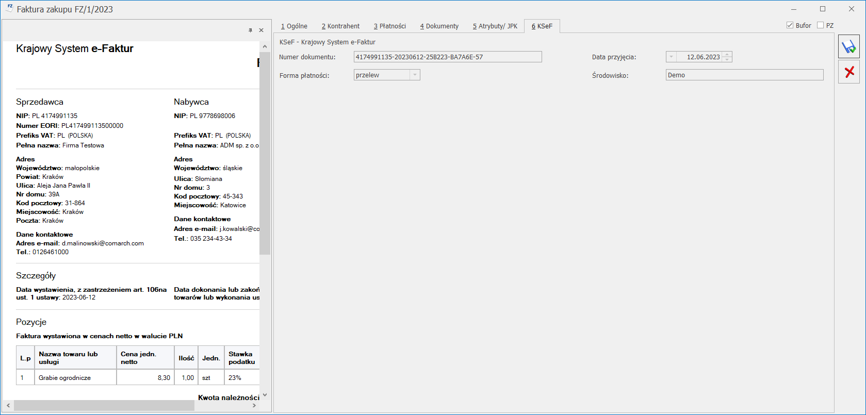Viewport: 866px width, 415px height.
Task: Click the 23% tax rate cell
Action: click(x=242, y=378)
